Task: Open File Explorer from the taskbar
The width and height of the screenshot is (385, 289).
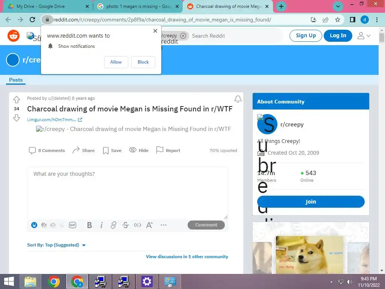Action: 30,281
